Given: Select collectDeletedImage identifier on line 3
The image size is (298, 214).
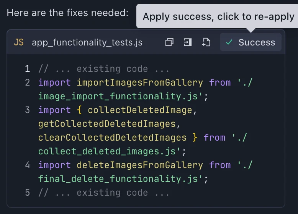Looking at the screenshot, I should 140,110.
